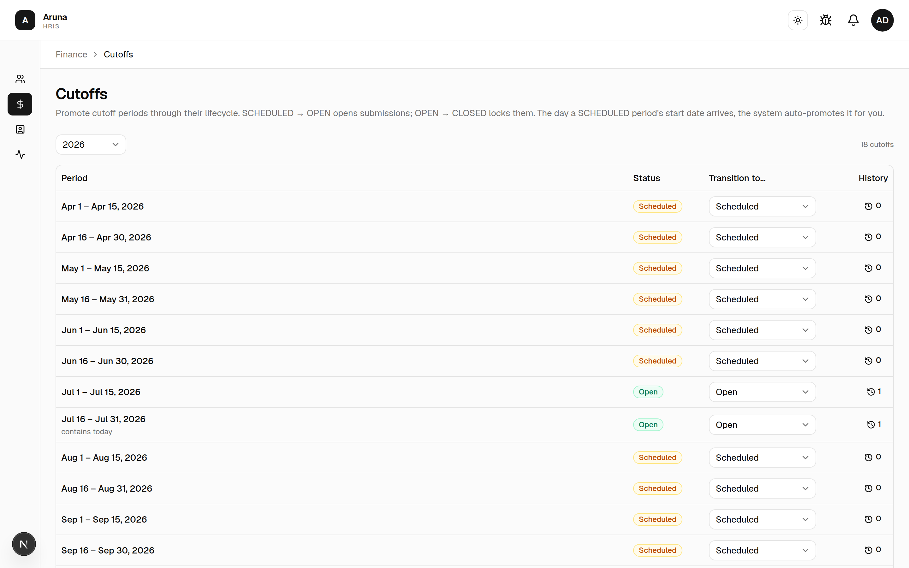The image size is (909, 568).
Task: Open the People section in sidebar
Action: tap(20, 79)
